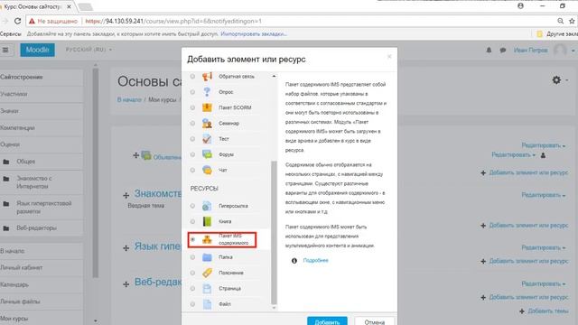The width and height of the screenshot is (578, 325).
Task: Select the Тест radio button
Action: (x=192, y=139)
